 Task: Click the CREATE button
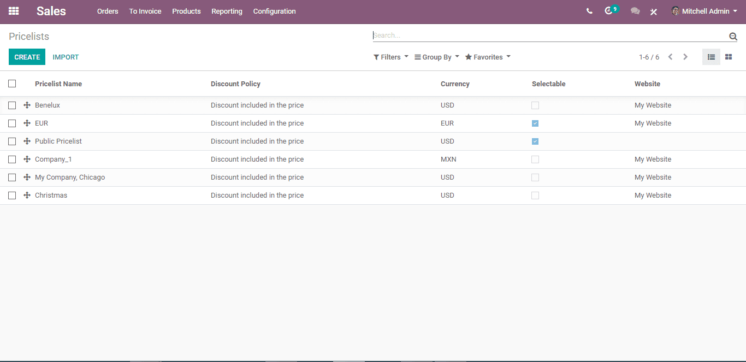[x=27, y=57]
